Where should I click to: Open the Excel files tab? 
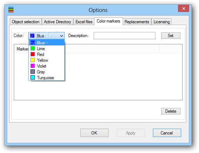tap(84, 22)
